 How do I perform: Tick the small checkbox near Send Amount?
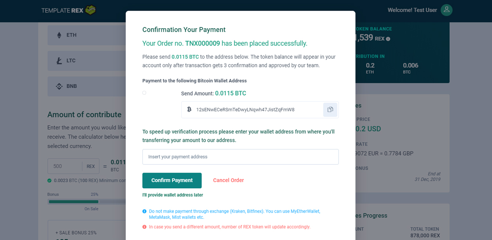144,93
